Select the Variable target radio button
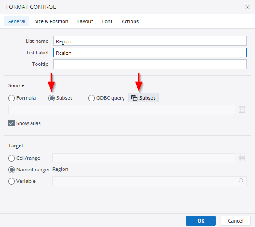 pyautogui.click(x=12, y=181)
